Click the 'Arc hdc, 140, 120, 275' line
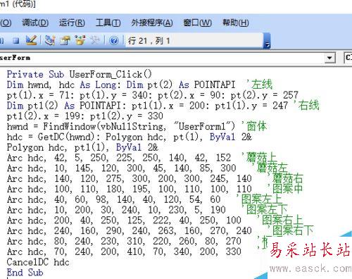 click(130, 178)
